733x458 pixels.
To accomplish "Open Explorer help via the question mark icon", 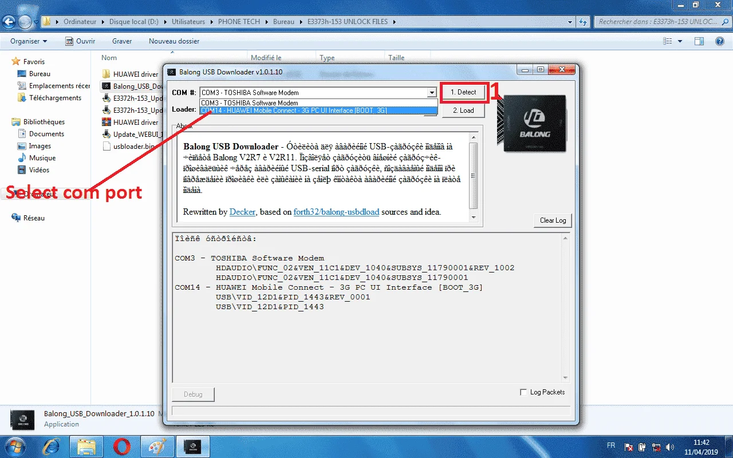I will tap(720, 41).
